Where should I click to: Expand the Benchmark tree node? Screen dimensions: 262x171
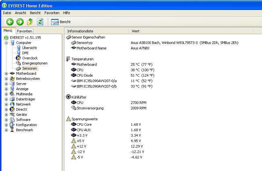6,130
